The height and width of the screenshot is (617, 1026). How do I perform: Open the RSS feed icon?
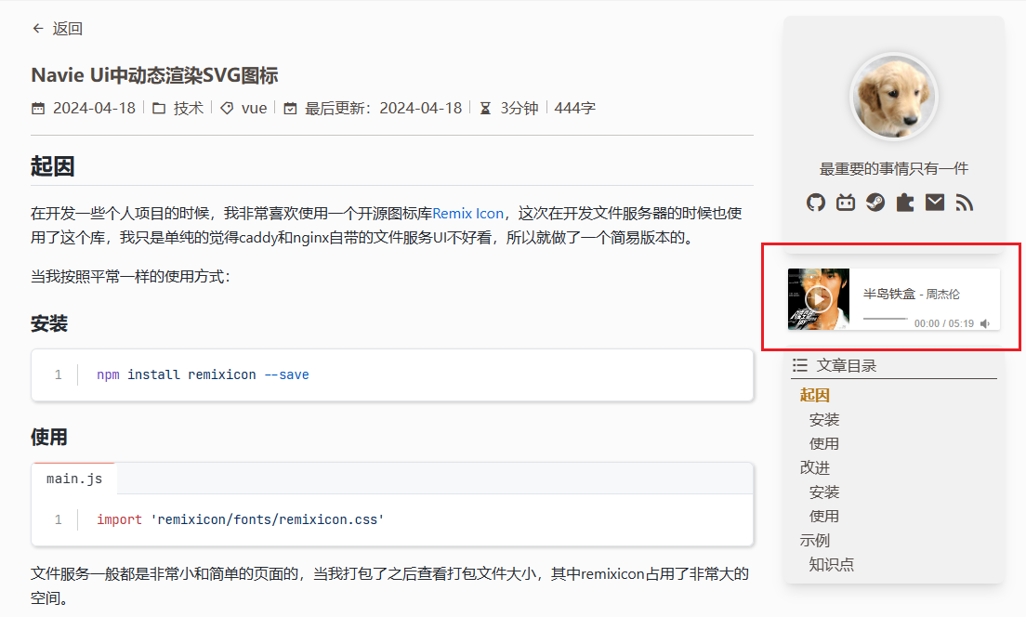point(965,203)
